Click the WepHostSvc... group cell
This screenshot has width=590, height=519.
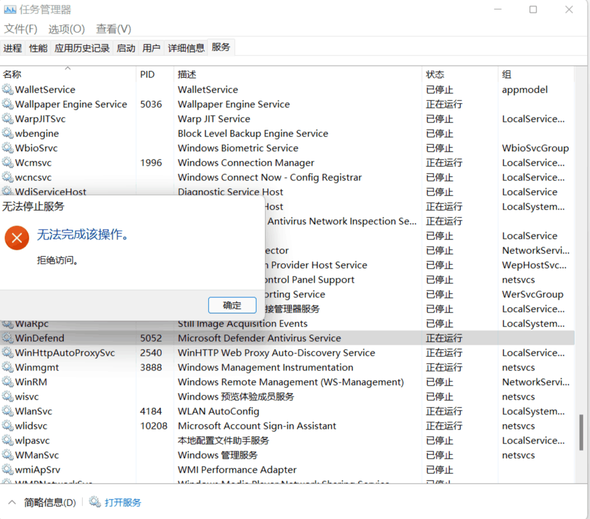(x=534, y=265)
